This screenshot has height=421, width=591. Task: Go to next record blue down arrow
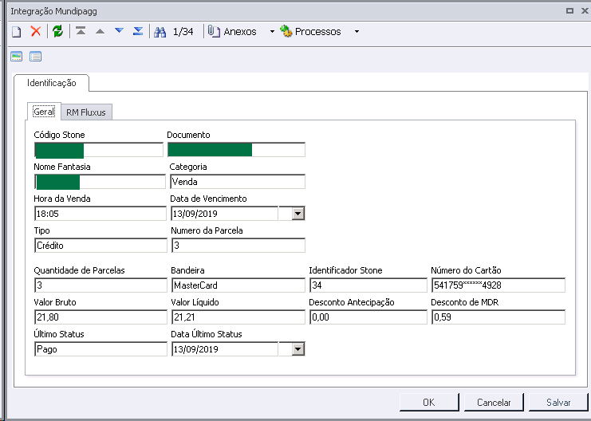click(x=119, y=30)
